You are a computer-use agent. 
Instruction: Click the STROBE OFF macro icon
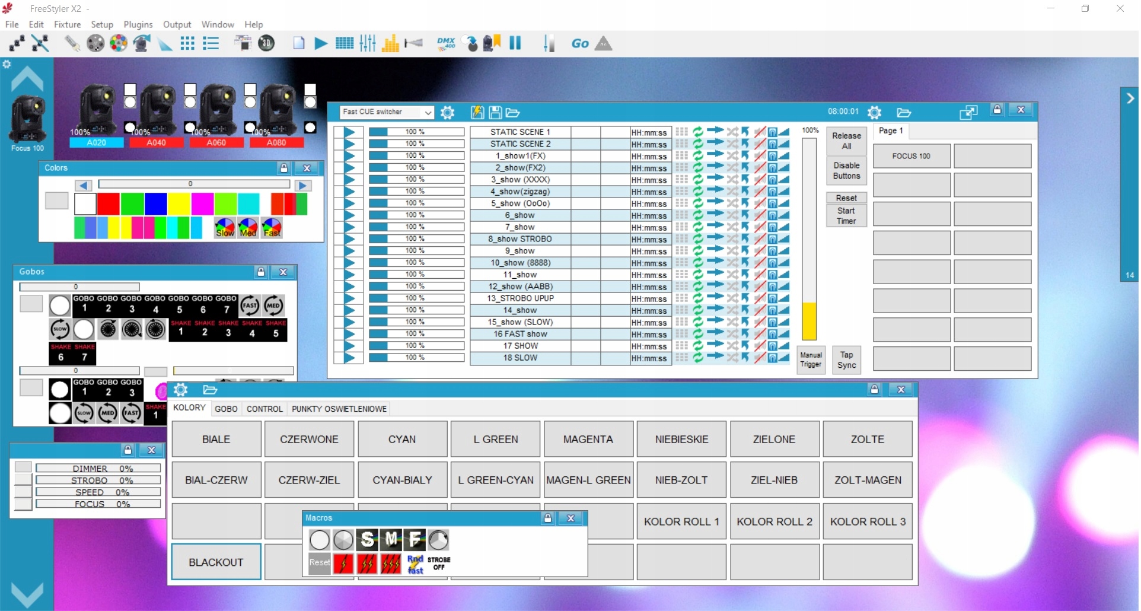(x=439, y=564)
